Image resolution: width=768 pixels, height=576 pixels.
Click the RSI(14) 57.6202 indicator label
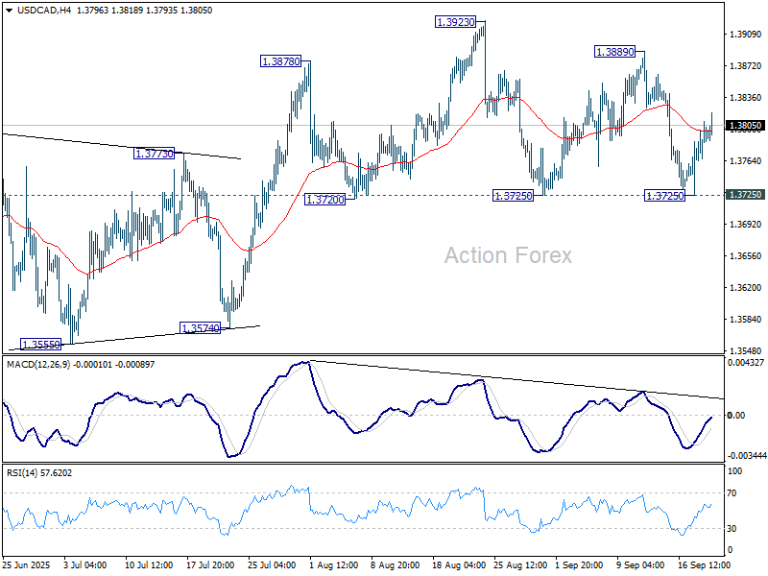(39, 473)
